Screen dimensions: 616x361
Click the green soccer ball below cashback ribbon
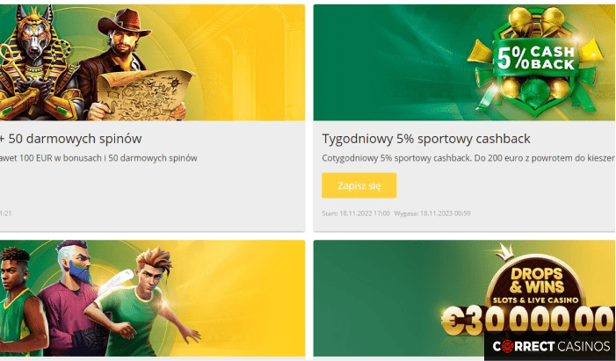[534, 92]
